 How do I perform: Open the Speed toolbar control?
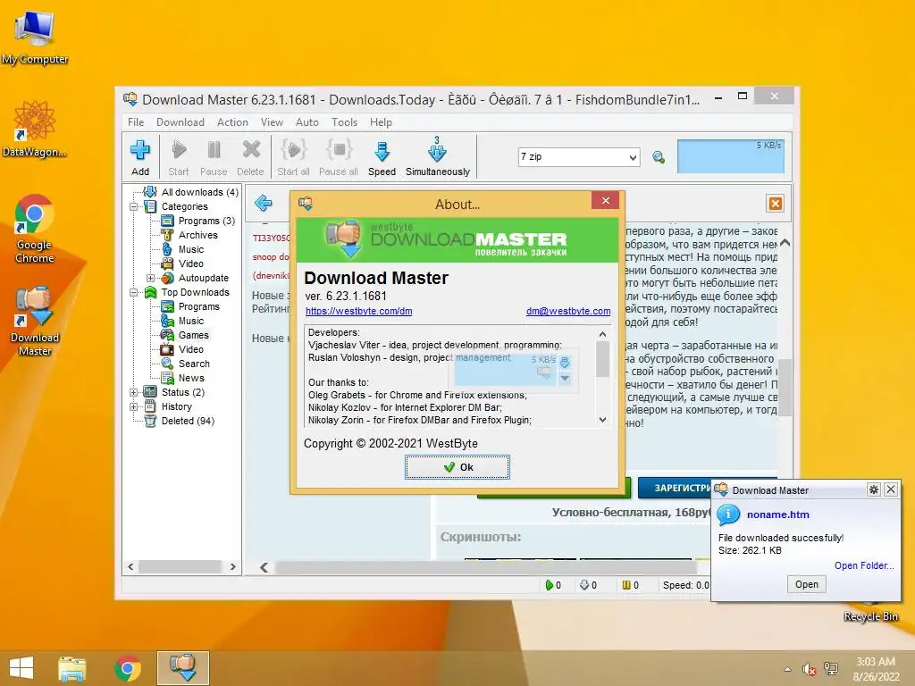(x=382, y=157)
